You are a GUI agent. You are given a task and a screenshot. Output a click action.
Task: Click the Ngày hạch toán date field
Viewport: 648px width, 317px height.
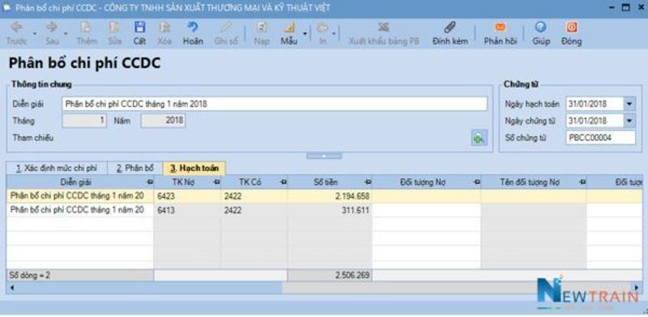click(x=595, y=104)
